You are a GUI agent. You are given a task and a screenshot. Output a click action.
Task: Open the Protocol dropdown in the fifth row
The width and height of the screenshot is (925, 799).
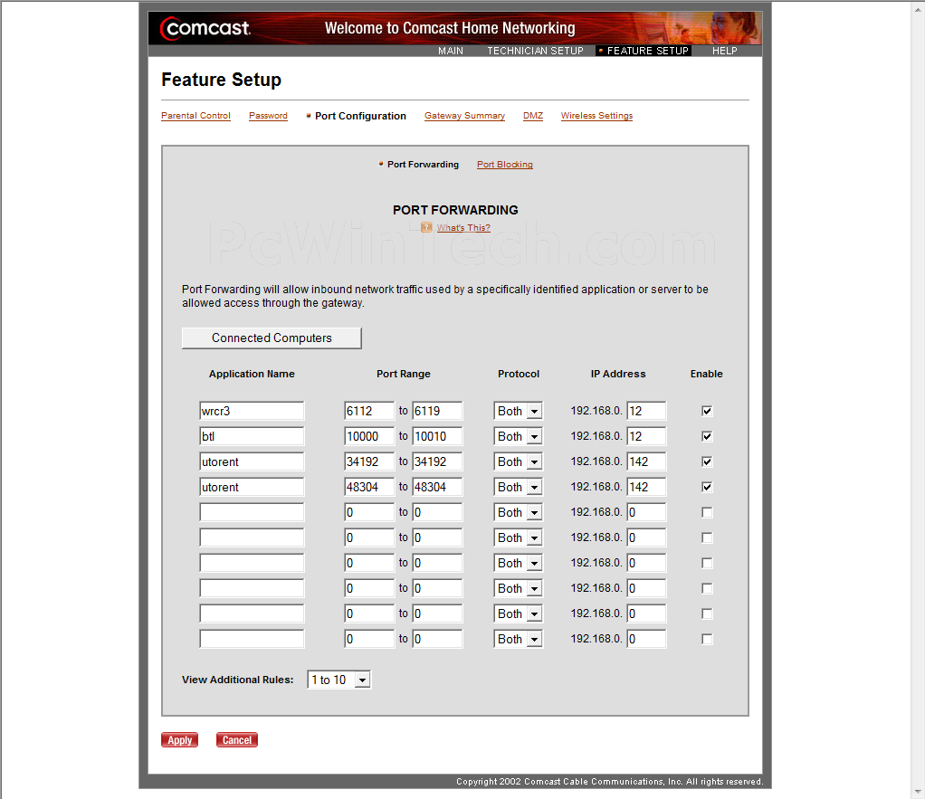click(518, 512)
